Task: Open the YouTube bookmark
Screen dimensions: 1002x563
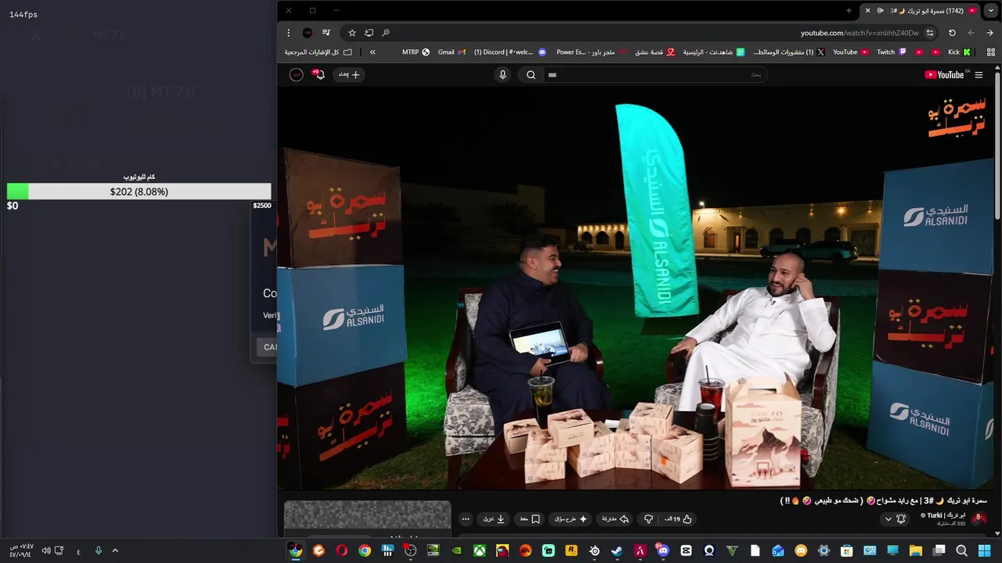Action: (850, 52)
